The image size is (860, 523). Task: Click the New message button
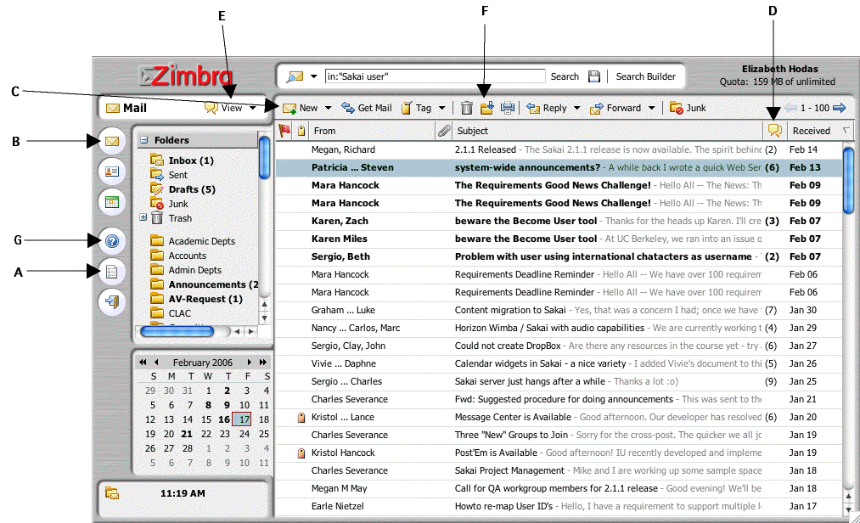[x=300, y=108]
